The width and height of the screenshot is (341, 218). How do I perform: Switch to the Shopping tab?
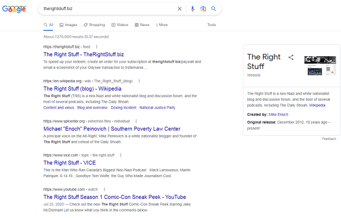[x=94, y=25]
